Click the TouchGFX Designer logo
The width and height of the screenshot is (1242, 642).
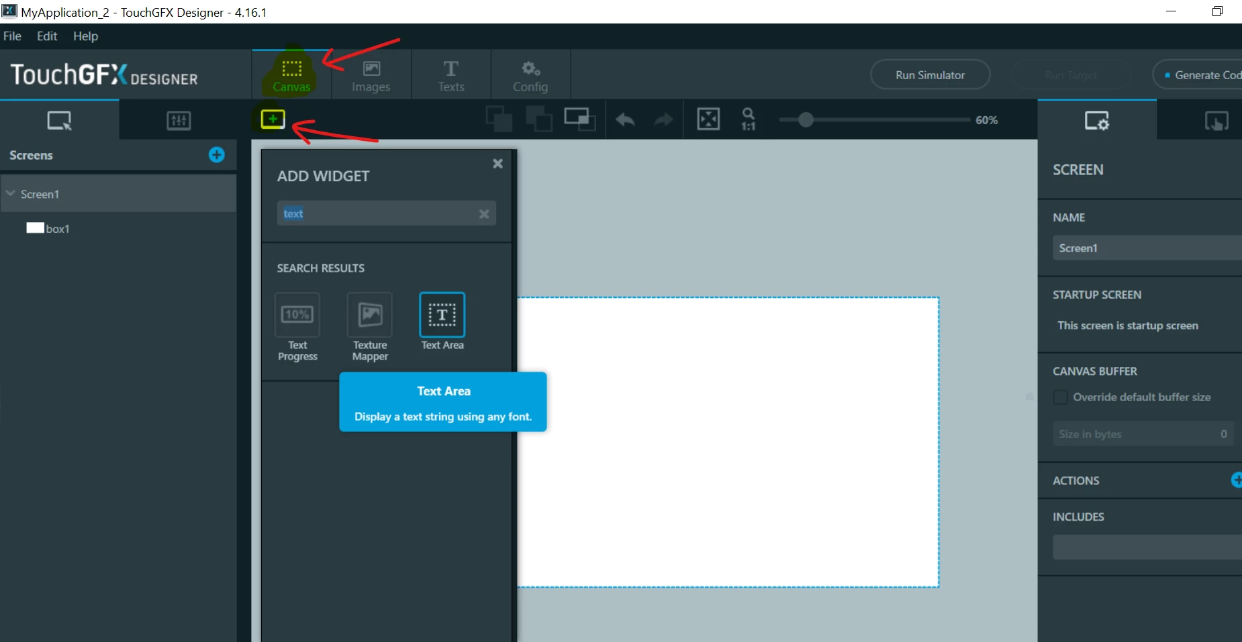point(104,74)
